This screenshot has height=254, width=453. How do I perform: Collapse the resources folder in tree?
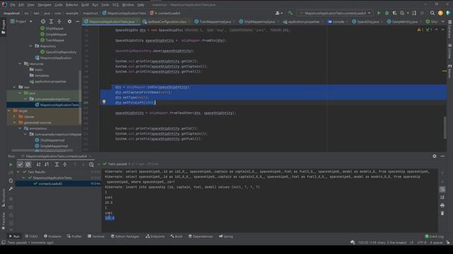coord(20,64)
